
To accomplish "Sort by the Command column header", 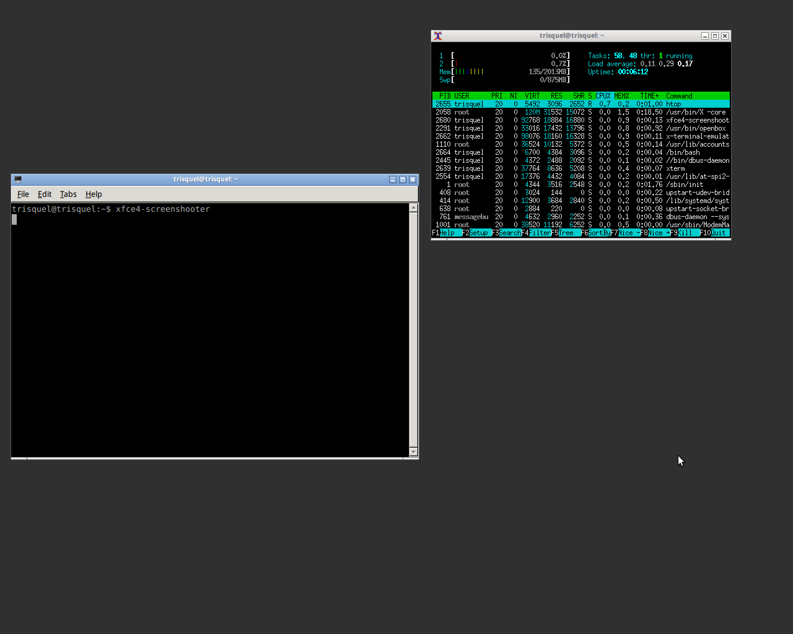I will point(679,96).
